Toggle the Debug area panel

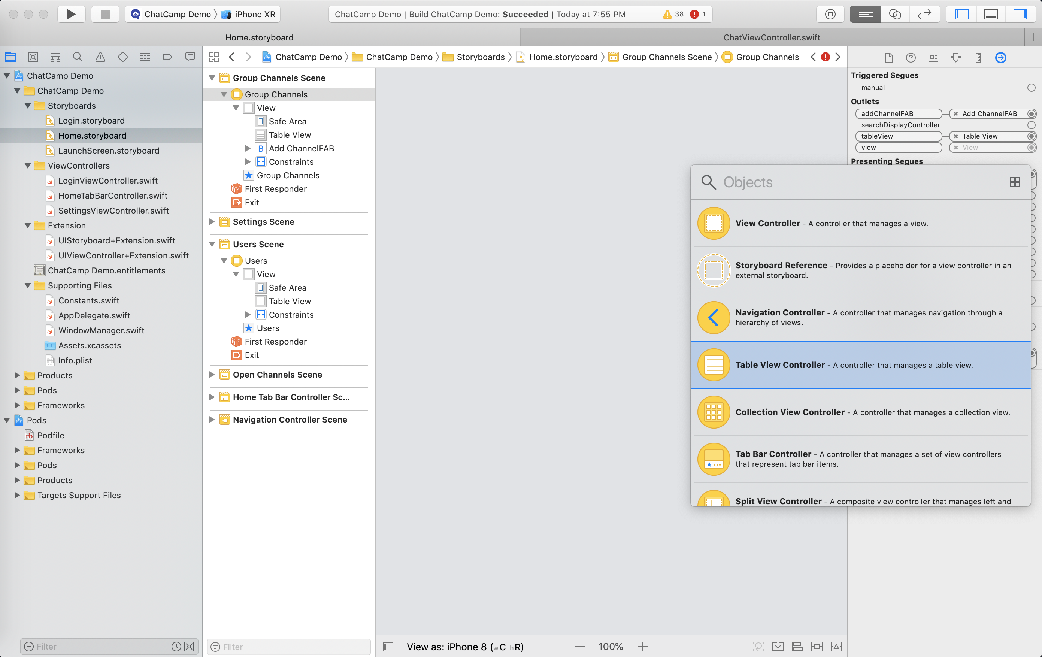991,14
